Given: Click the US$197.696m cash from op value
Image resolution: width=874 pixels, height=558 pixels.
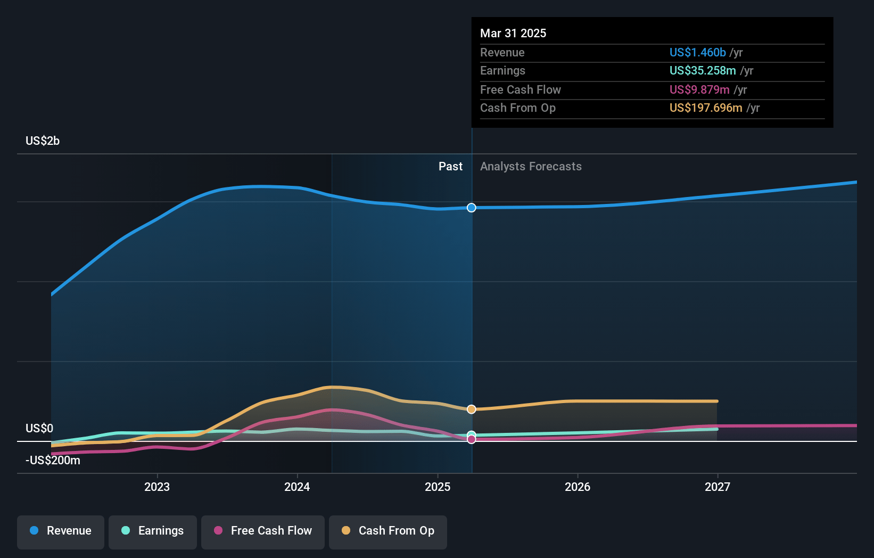Looking at the screenshot, I should click(706, 108).
